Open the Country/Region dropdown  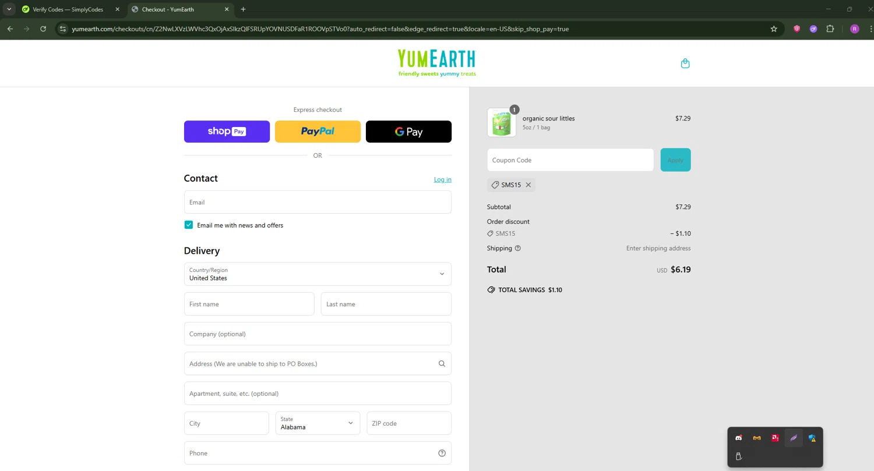(x=318, y=274)
